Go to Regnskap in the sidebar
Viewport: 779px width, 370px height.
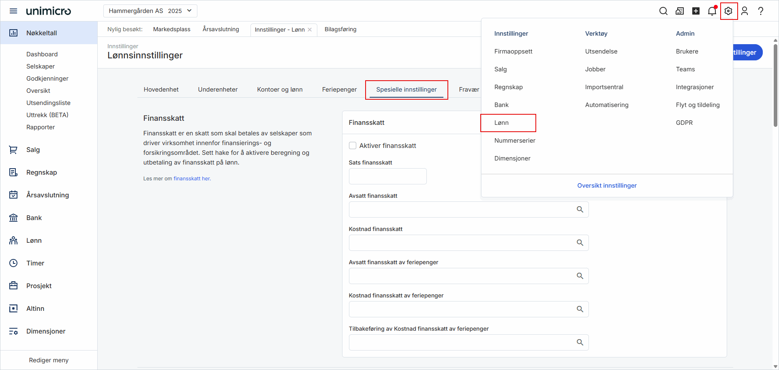[41, 172]
